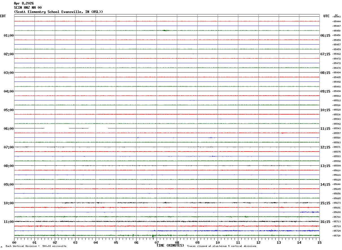The image size is (342, 250).
Task: Click the '14:15' UTC time label
Action: (x=325, y=185)
